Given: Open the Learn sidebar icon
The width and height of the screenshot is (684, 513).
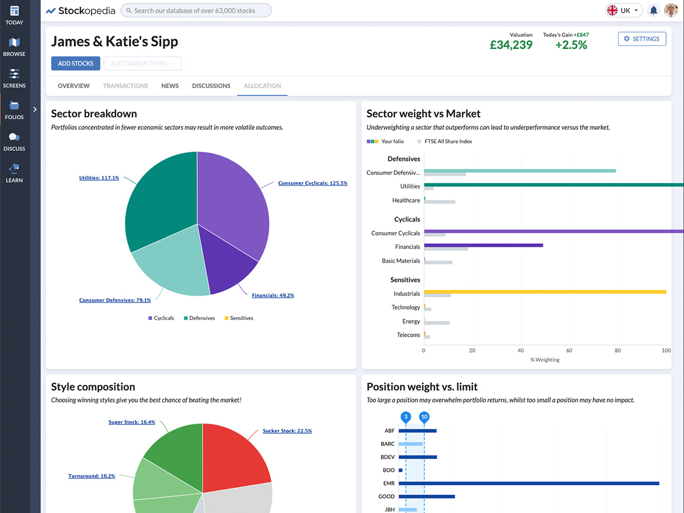Looking at the screenshot, I should click(14, 173).
